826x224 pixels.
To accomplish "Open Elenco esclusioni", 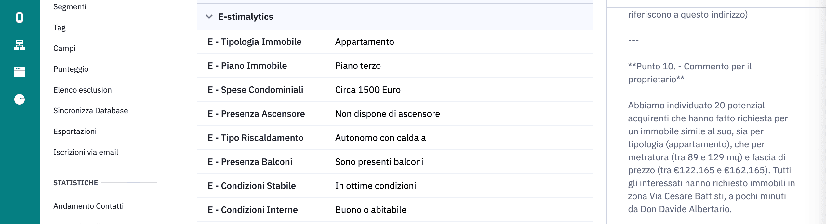I will pos(84,90).
